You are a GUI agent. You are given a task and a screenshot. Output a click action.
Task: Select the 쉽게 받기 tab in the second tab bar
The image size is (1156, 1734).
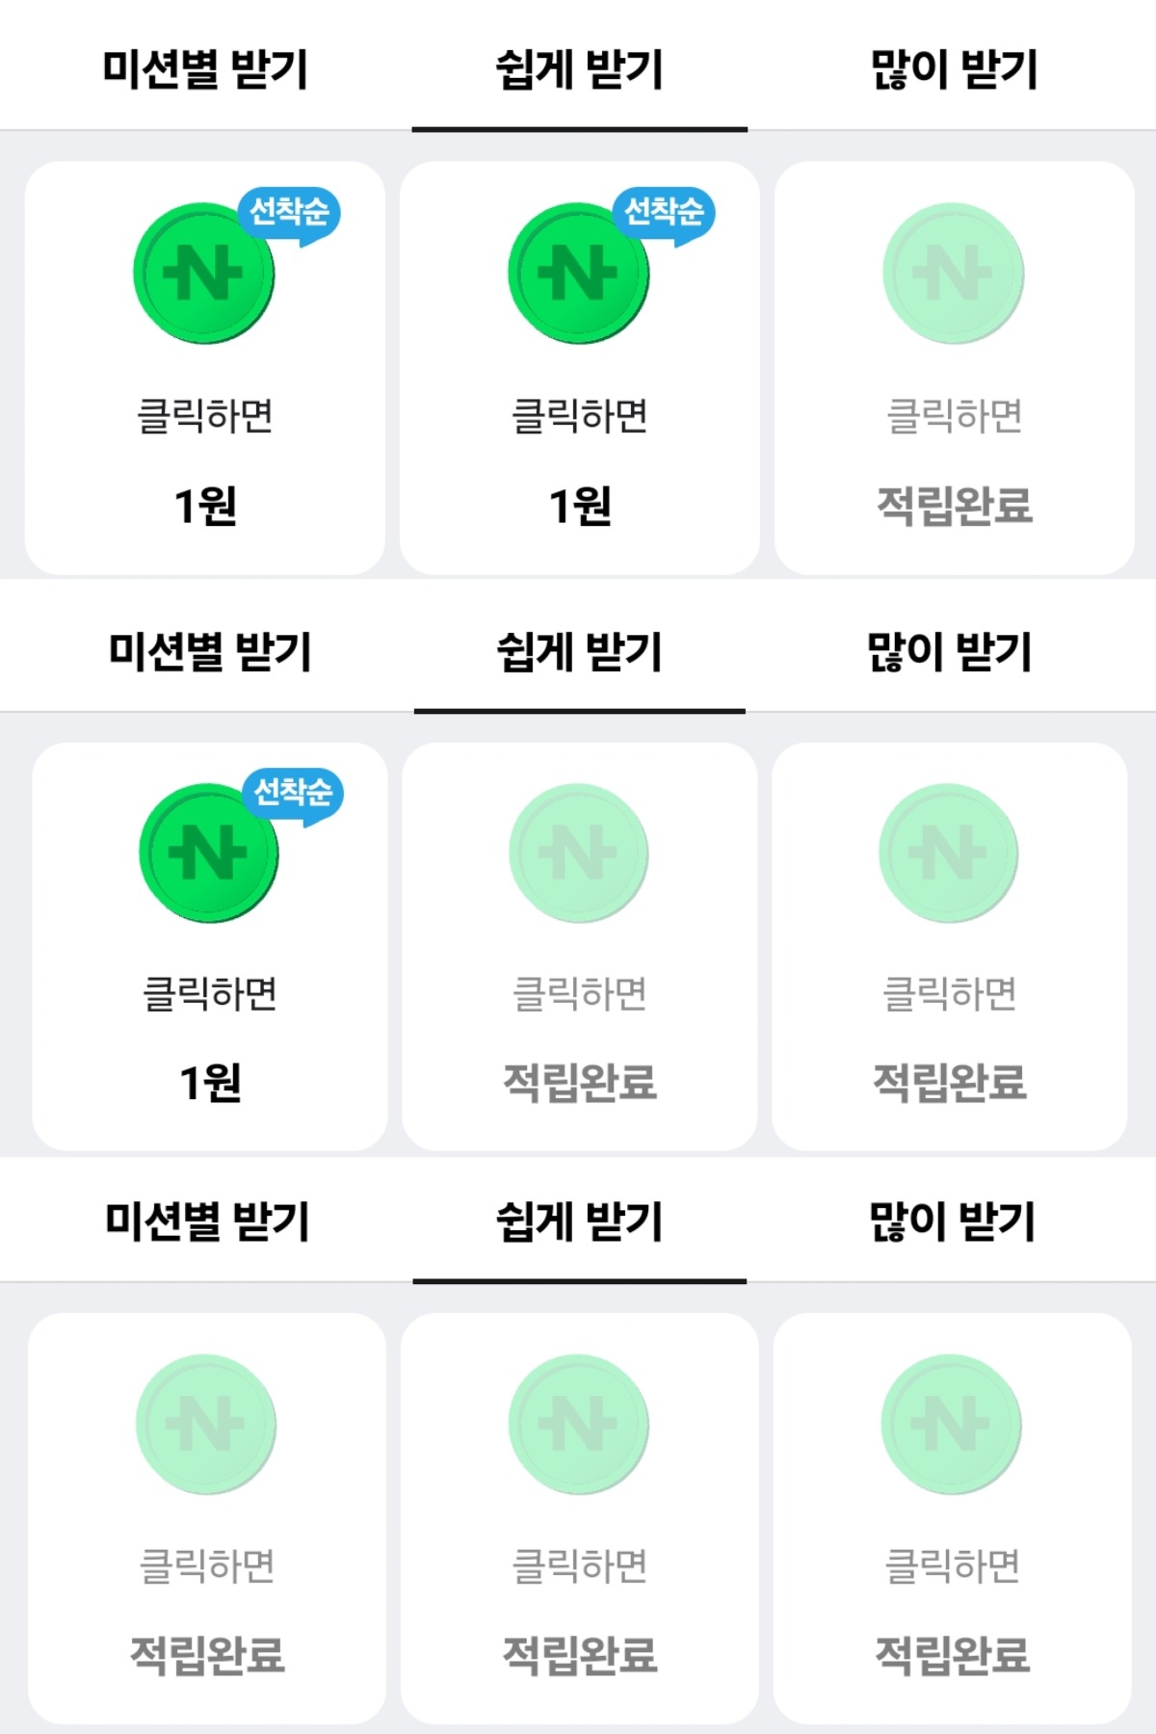[x=579, y=652]
